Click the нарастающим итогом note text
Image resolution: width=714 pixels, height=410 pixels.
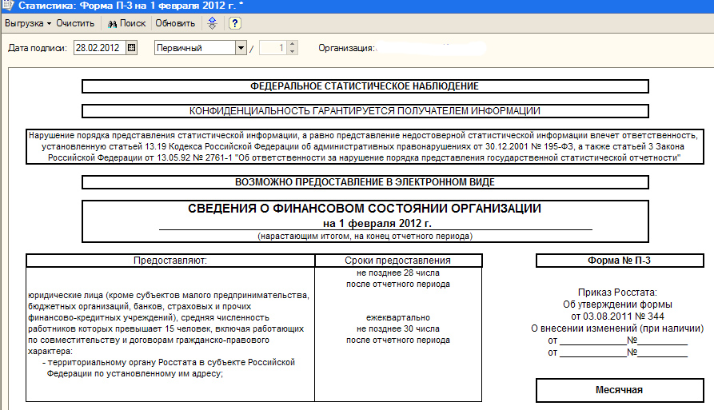tap(365, 237)
